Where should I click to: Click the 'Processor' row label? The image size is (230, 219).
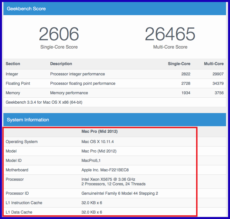point(15,179)
